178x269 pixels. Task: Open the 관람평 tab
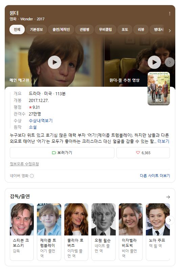click(x=84, y=29)
